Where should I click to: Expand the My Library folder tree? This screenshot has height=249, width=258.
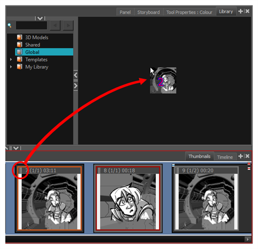tap(11, 67)
